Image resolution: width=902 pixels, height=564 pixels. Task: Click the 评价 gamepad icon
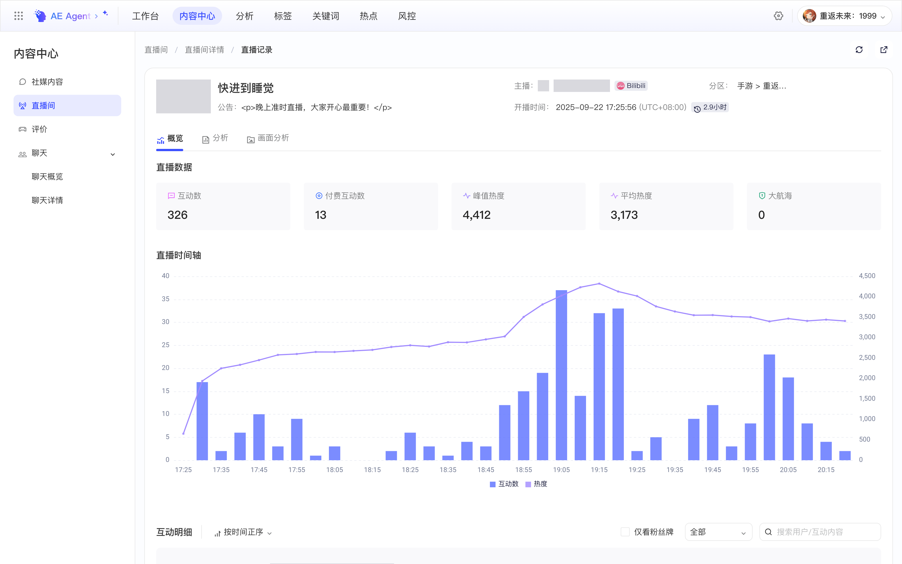(22, 129)
